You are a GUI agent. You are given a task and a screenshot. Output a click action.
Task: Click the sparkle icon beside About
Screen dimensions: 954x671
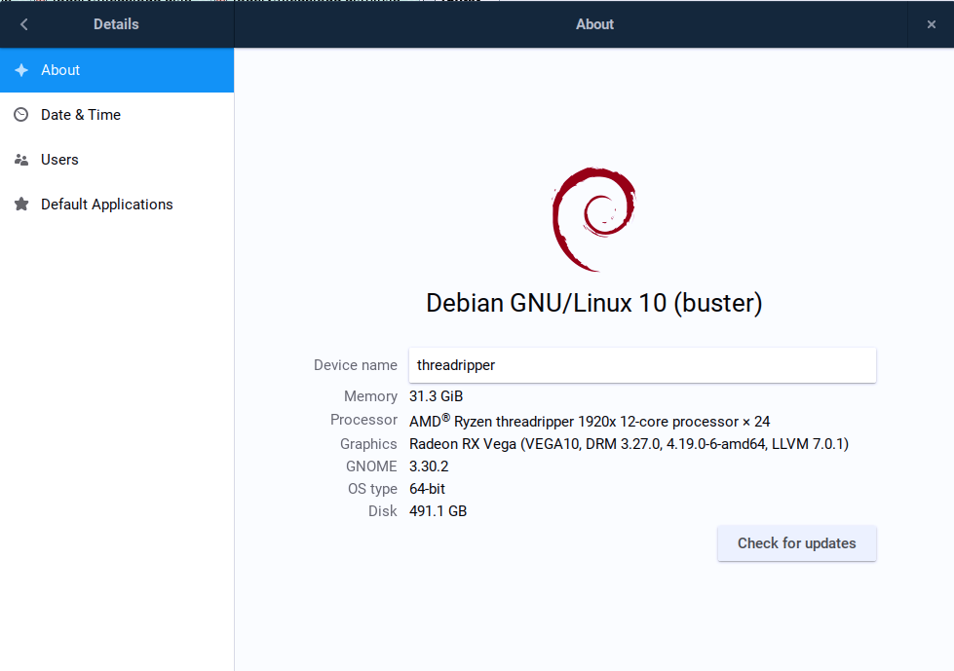[21, 70]
